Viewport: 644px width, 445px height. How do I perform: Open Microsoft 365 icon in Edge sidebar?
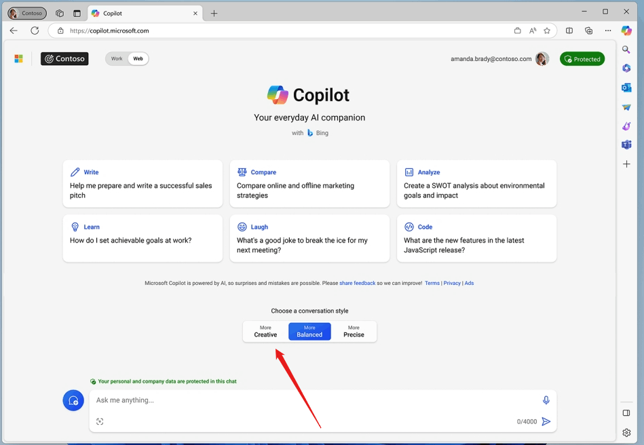[626, 68]
